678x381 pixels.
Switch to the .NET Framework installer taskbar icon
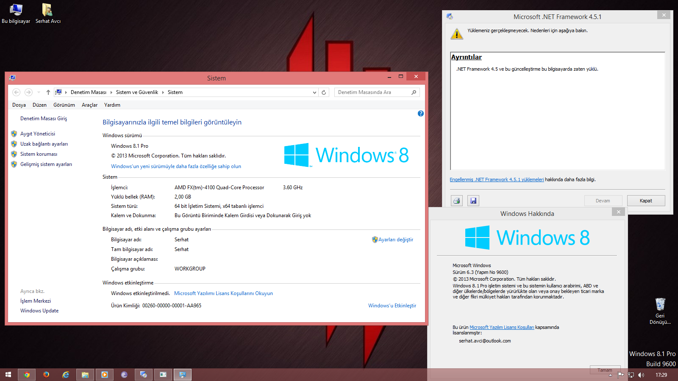(x=144, y=375)
